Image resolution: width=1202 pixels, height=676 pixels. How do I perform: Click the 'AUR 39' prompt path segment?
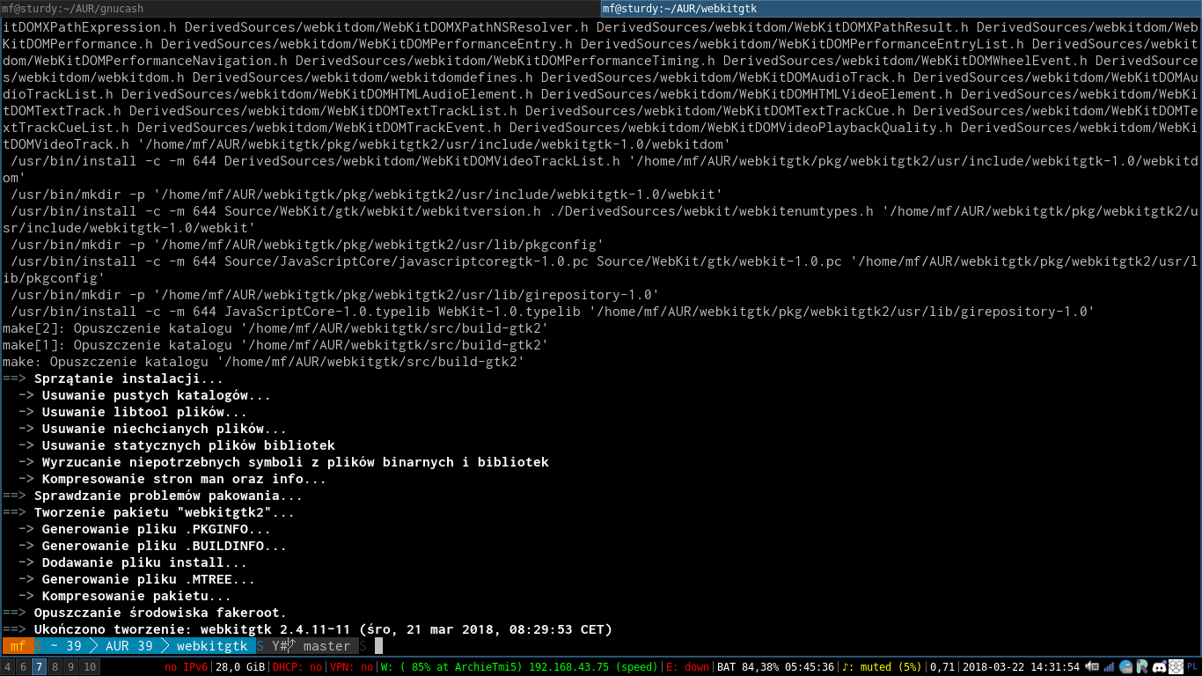128,646
